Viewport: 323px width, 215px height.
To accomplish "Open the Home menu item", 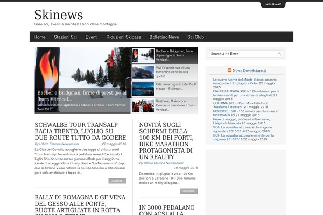I will point(39,37).
